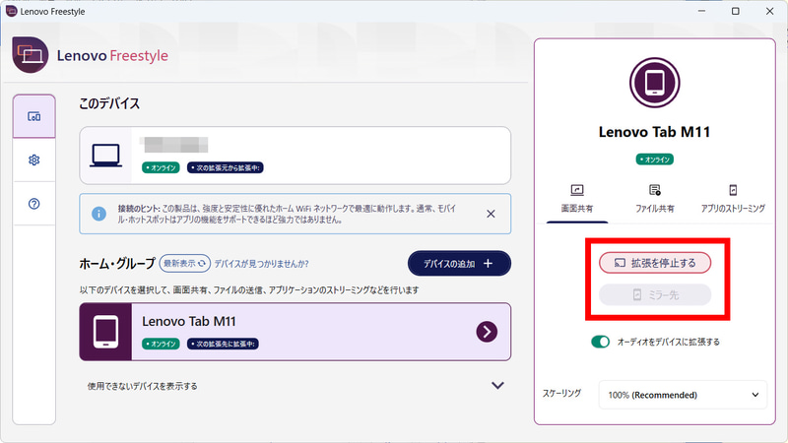Click the ミラー先 button
Viewport: 788px width, 443px height.
click(655, 294)
